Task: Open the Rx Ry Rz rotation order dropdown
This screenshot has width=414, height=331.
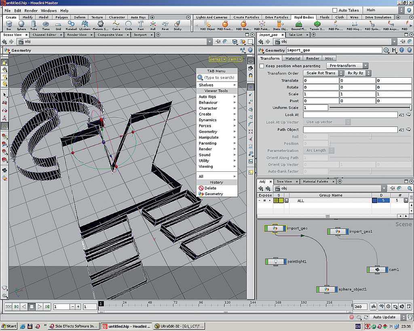Action: (358, 73)
